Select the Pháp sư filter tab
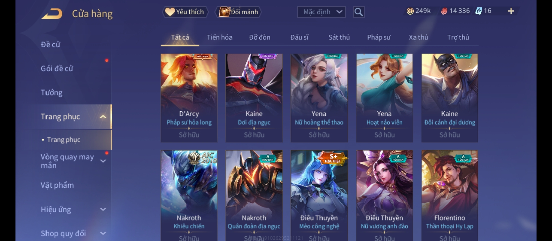552x241 pixels. tap(379, 37)
